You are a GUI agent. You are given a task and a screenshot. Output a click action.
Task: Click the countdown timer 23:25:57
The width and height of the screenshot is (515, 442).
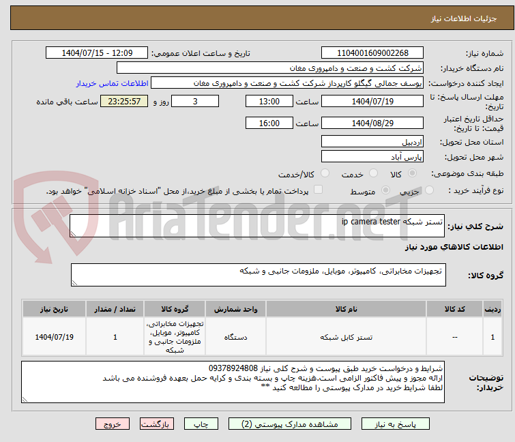pyautogui.click(x=124, y=101)
